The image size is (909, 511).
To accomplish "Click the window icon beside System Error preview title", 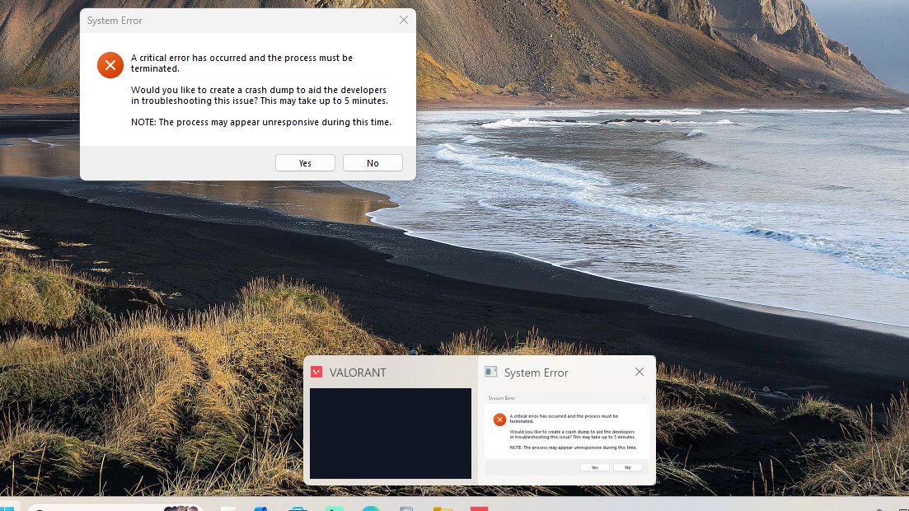I will tap(491, 372).
